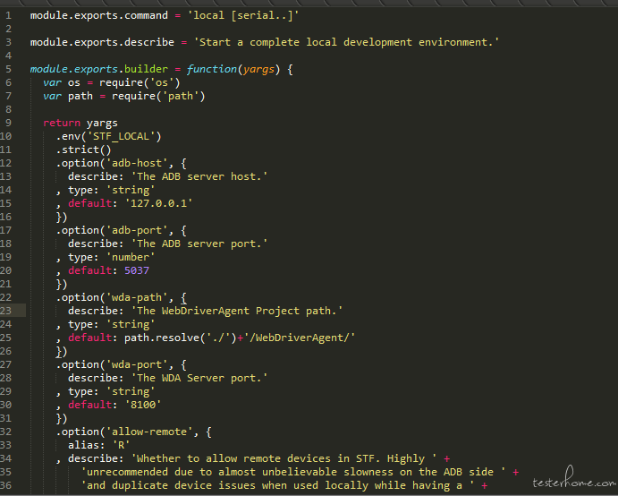This screenshot has width=618, height=496.
Task: Click 'The ADB server host.' description
Action: (199, 176)
